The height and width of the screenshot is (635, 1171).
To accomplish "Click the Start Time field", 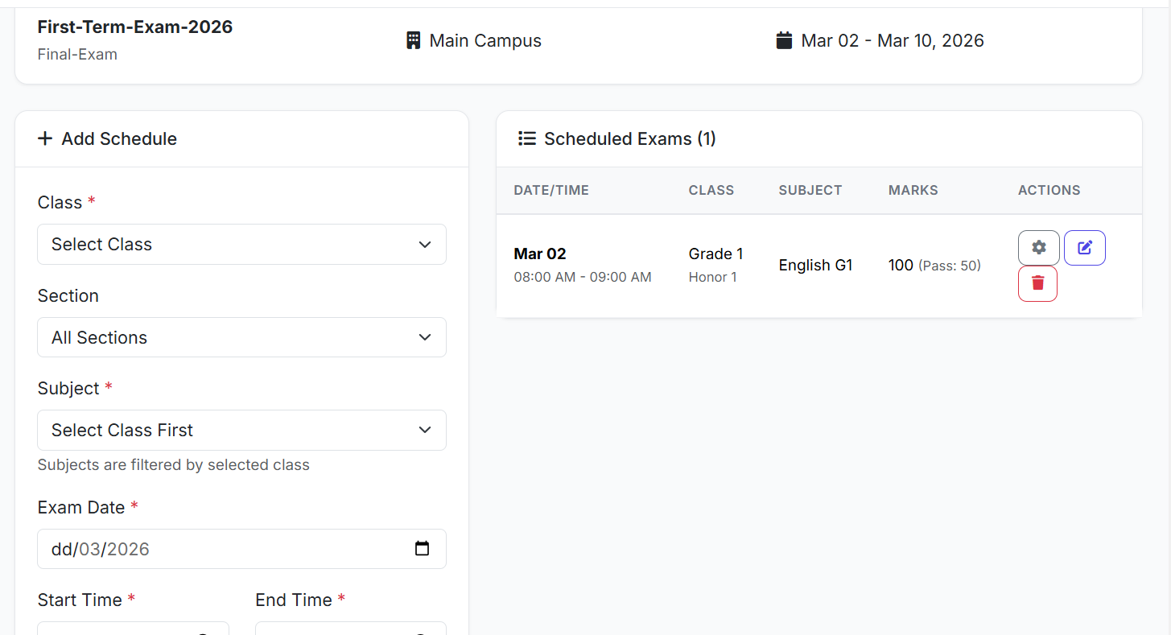I will point(133,629).
